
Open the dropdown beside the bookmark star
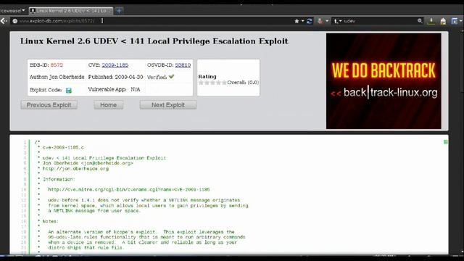[303, 21]
